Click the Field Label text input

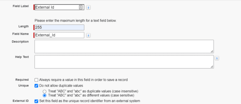[x=56, y=8]
